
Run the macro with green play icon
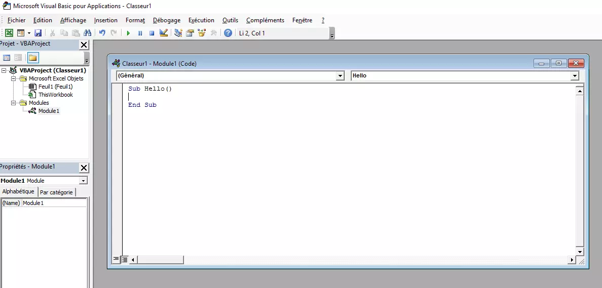[x=128, y=33]
